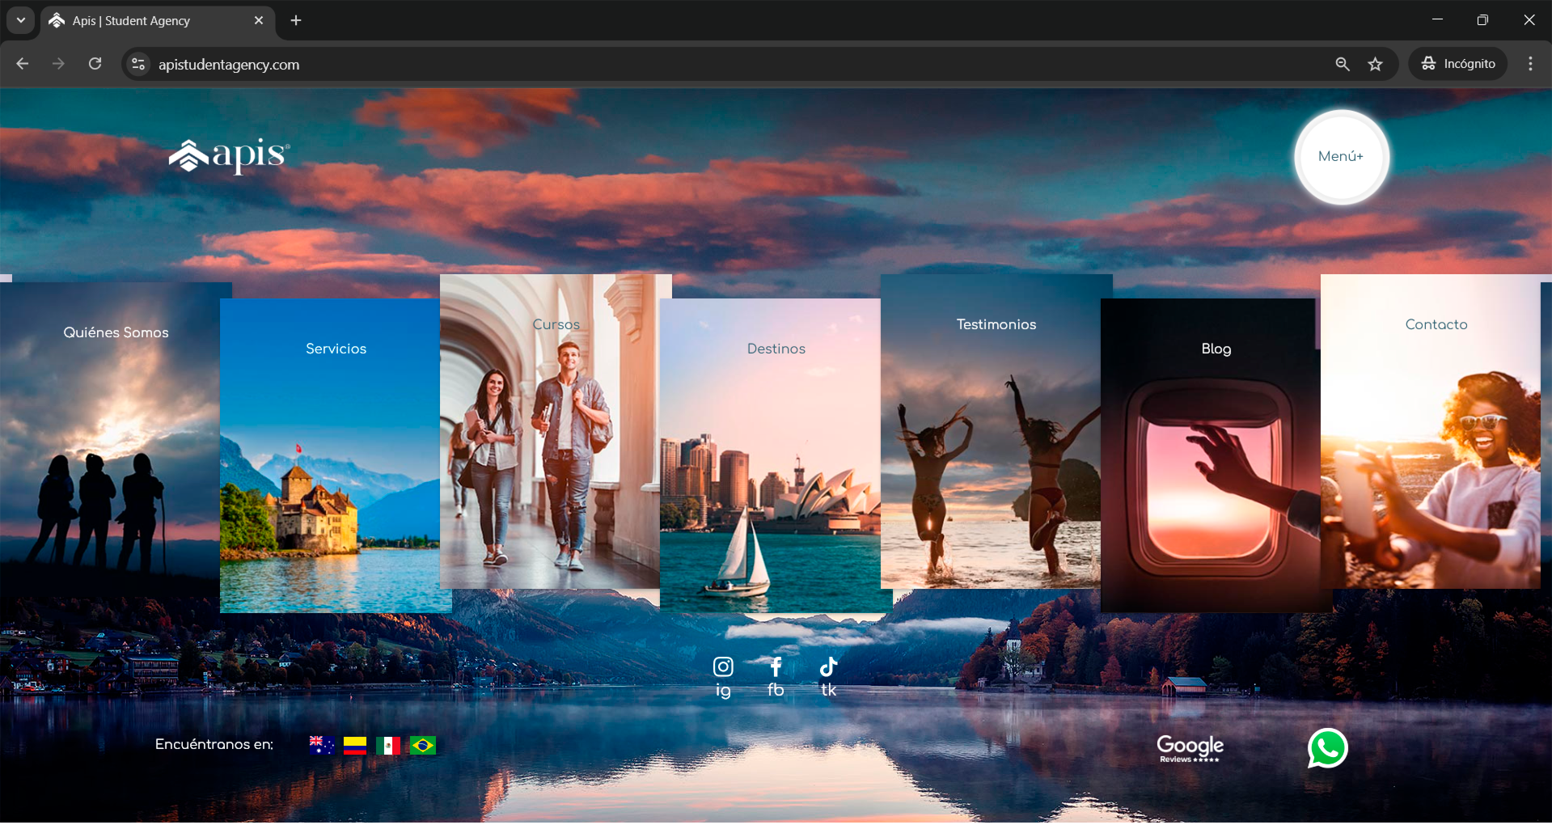Reload the current page
Screen dimensions: 1552x825
pyautogui.click(x=95, y=64)
